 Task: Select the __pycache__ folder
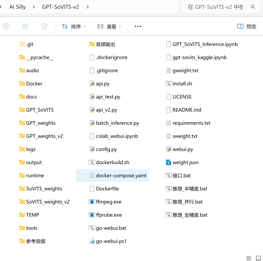pos(36,57)
